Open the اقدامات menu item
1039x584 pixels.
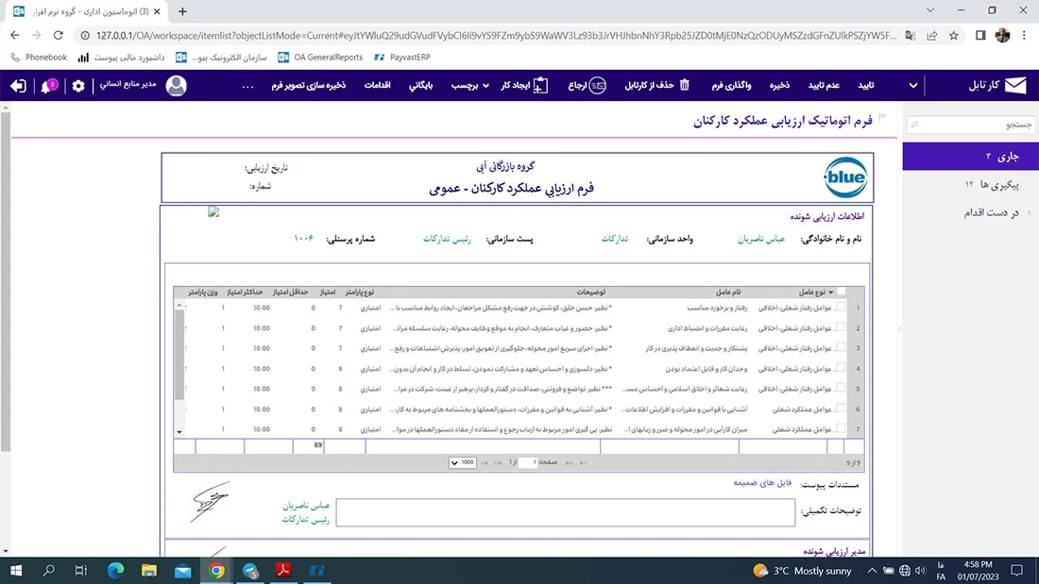(378, 86)
